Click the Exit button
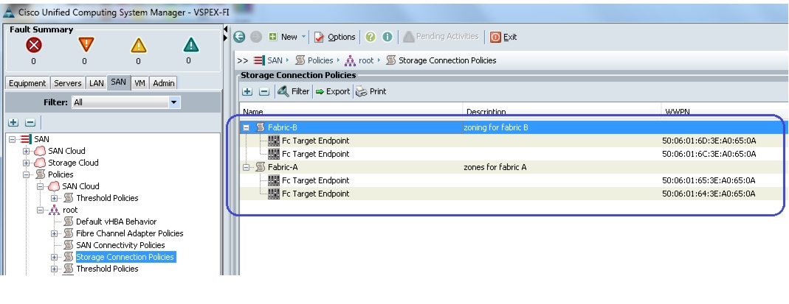 coord(503,37)
